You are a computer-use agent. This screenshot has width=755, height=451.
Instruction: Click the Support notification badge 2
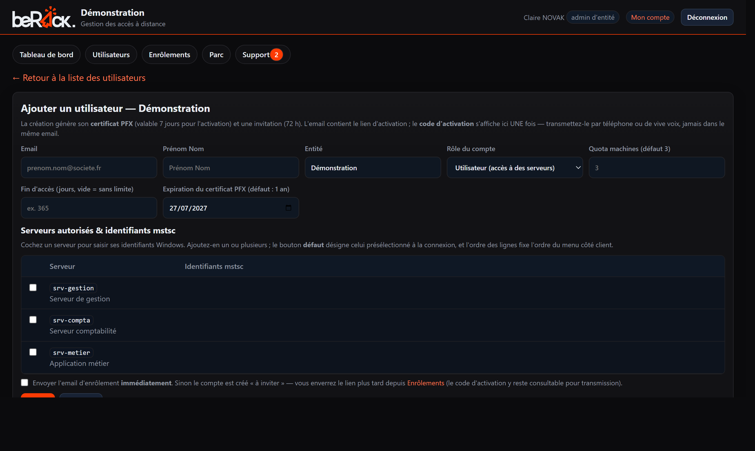tap(276, 55)
